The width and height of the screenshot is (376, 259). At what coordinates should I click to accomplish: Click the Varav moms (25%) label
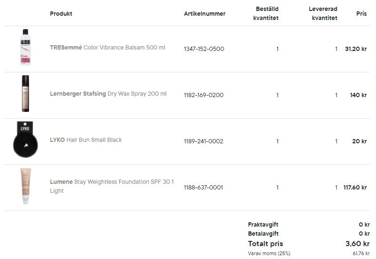click(269, 253)
